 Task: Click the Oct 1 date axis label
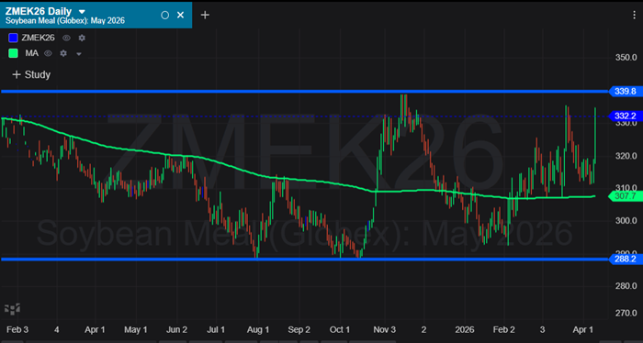click(340, 330)
